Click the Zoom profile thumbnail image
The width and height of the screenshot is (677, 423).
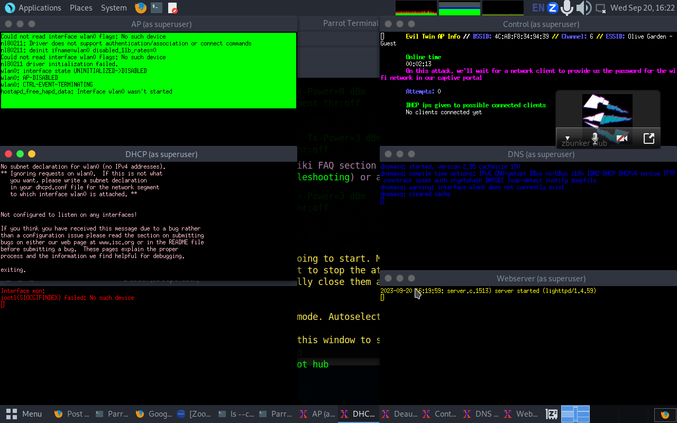[607, 111]
